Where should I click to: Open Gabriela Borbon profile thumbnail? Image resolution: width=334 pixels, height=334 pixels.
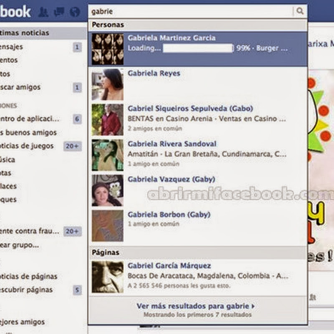108,226
